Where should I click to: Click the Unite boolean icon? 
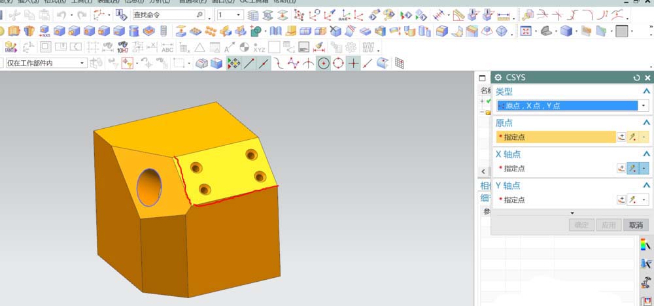click(x=255, y=31)
